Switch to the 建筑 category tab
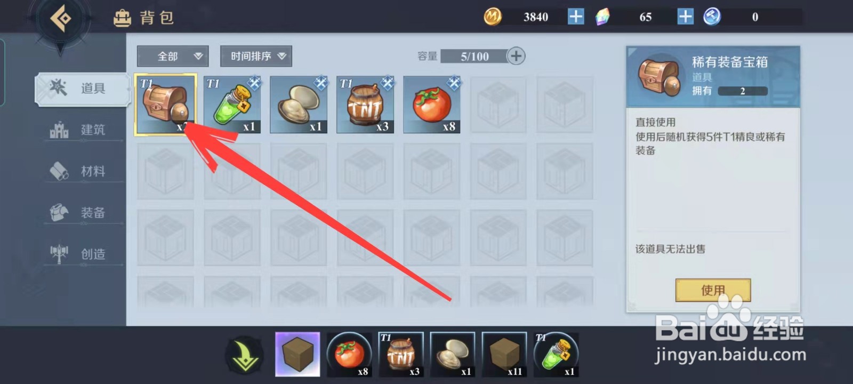This screenshot has width=853, height=384. 84,130
